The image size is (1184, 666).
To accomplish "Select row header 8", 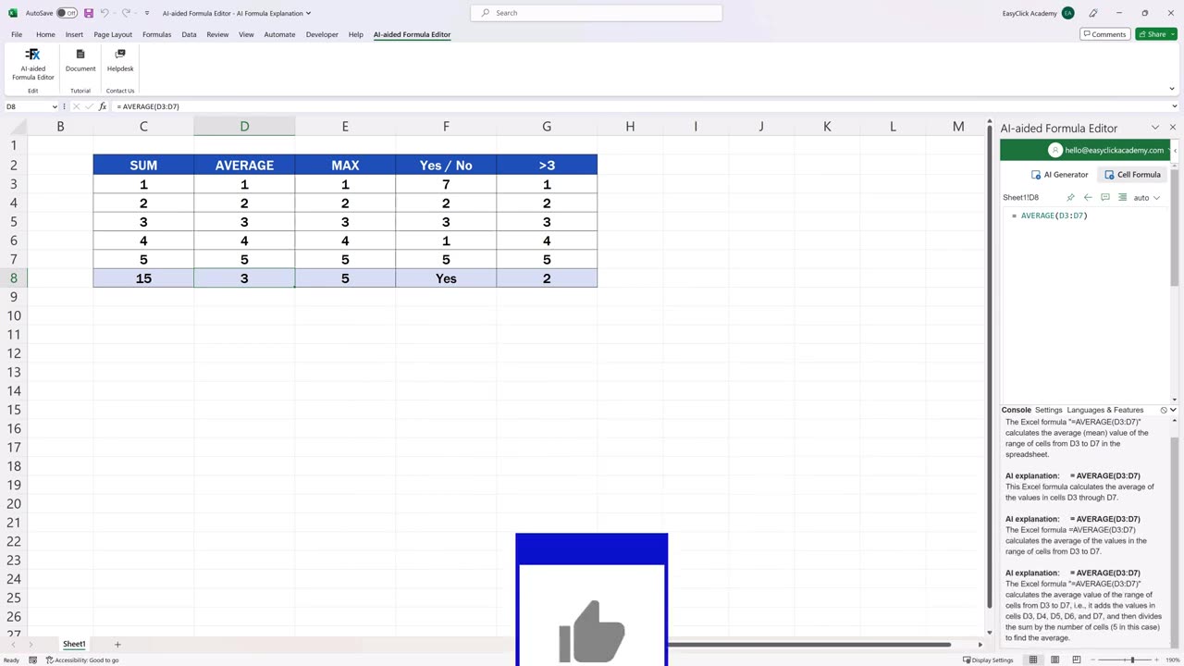I will [x=13, y=278].
